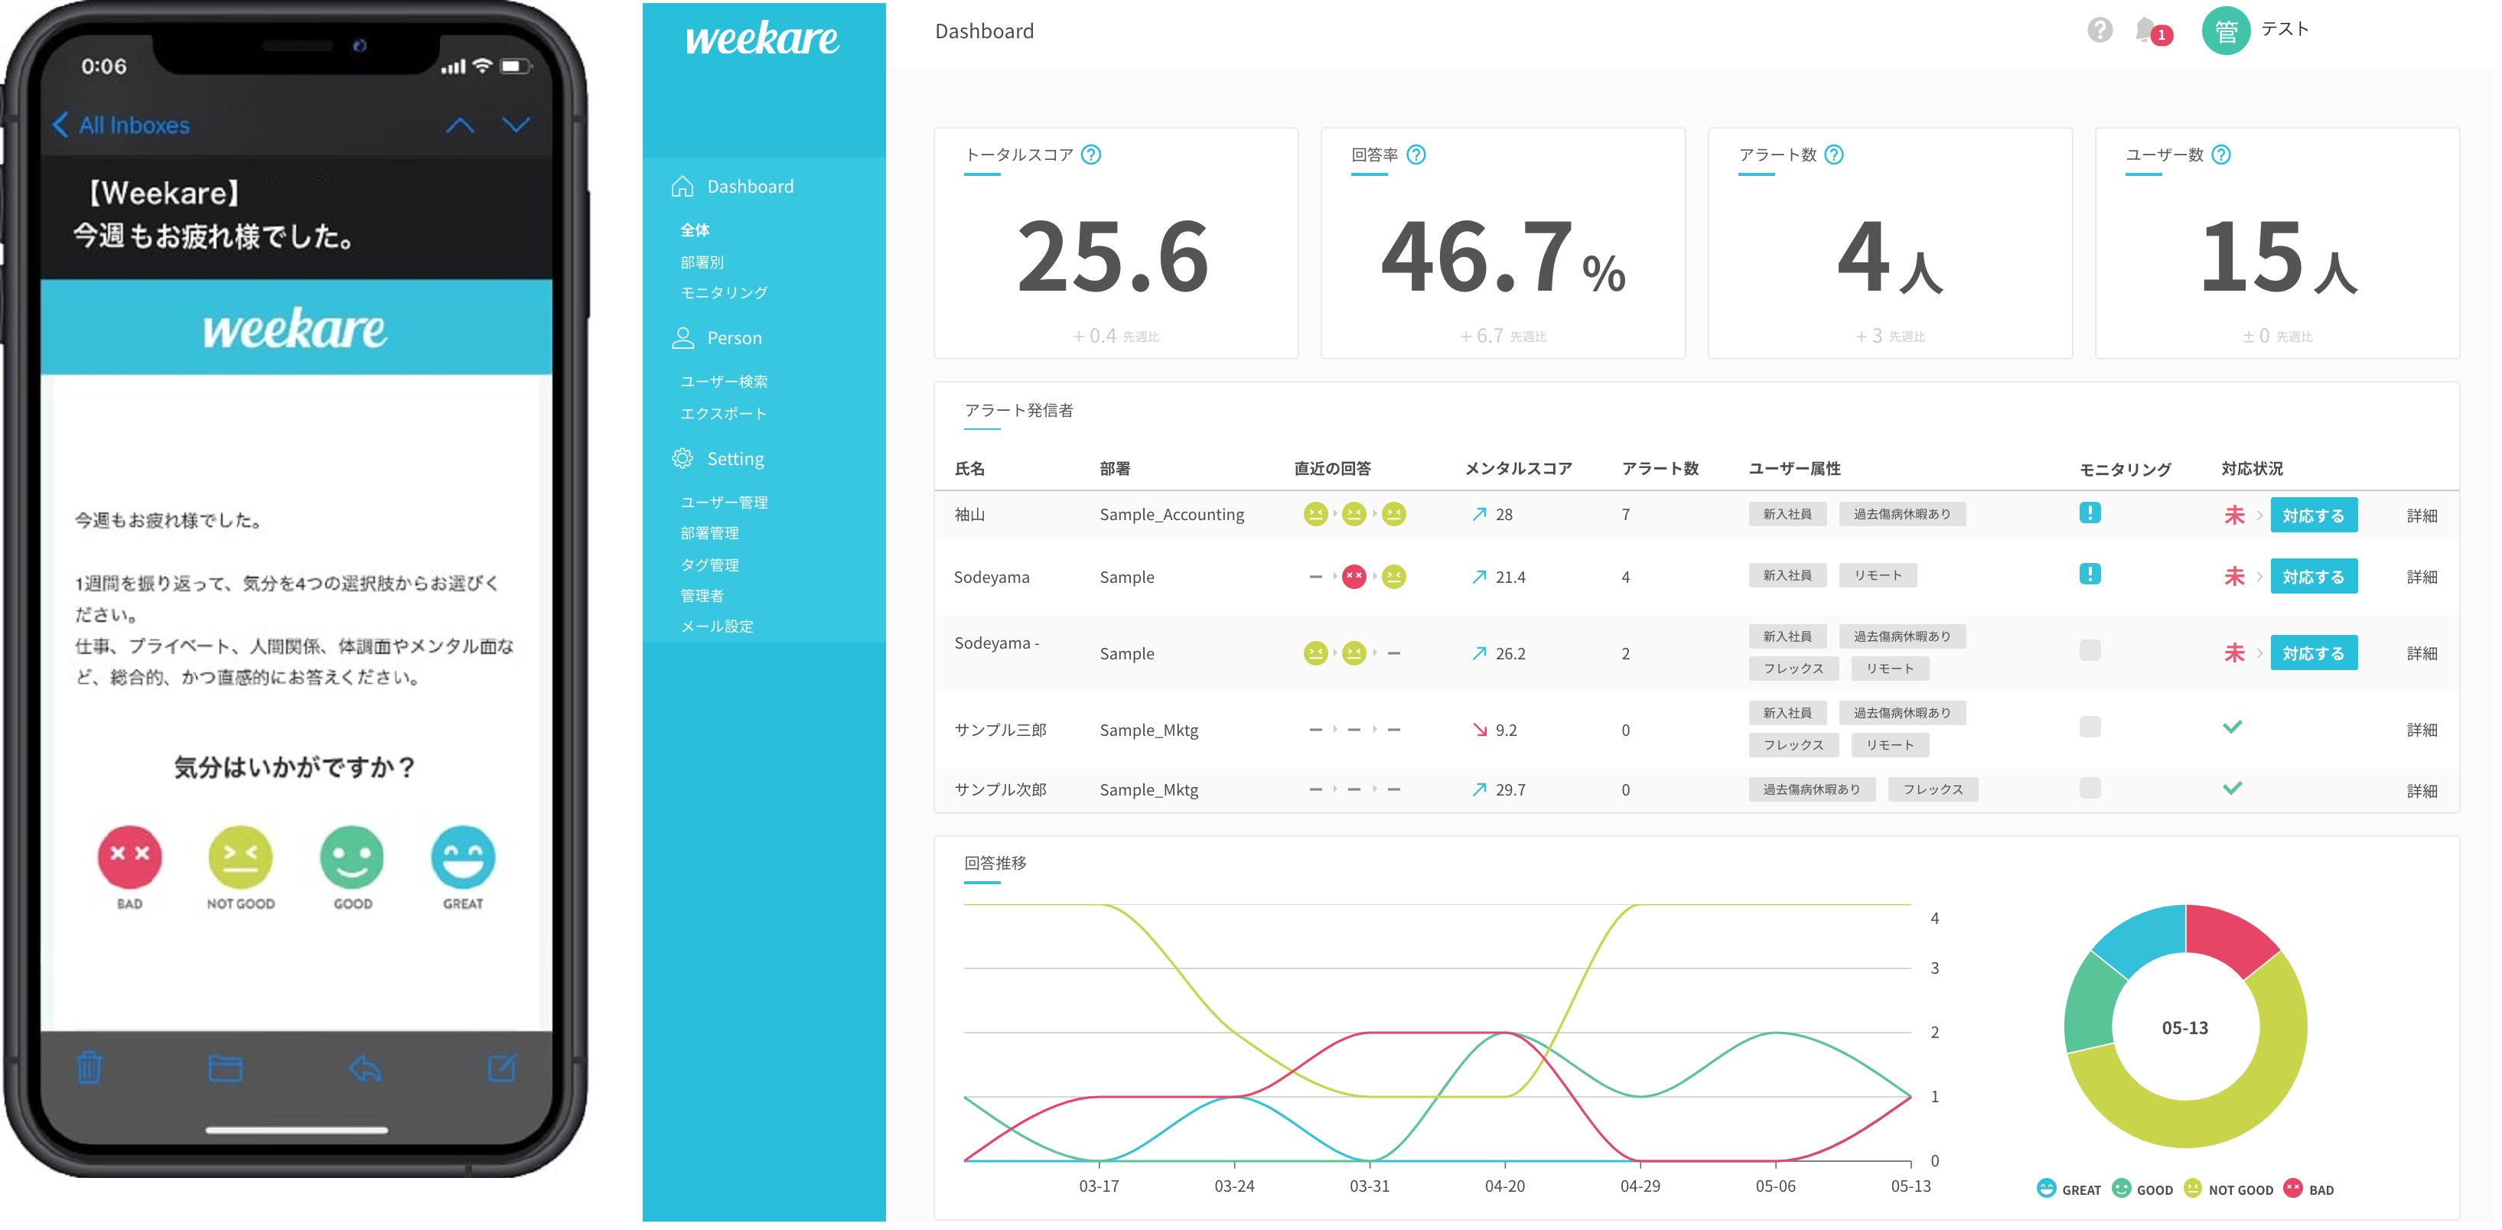Click the green user avatar icon
The image size is (2502, 1230).
[2226, 31]
